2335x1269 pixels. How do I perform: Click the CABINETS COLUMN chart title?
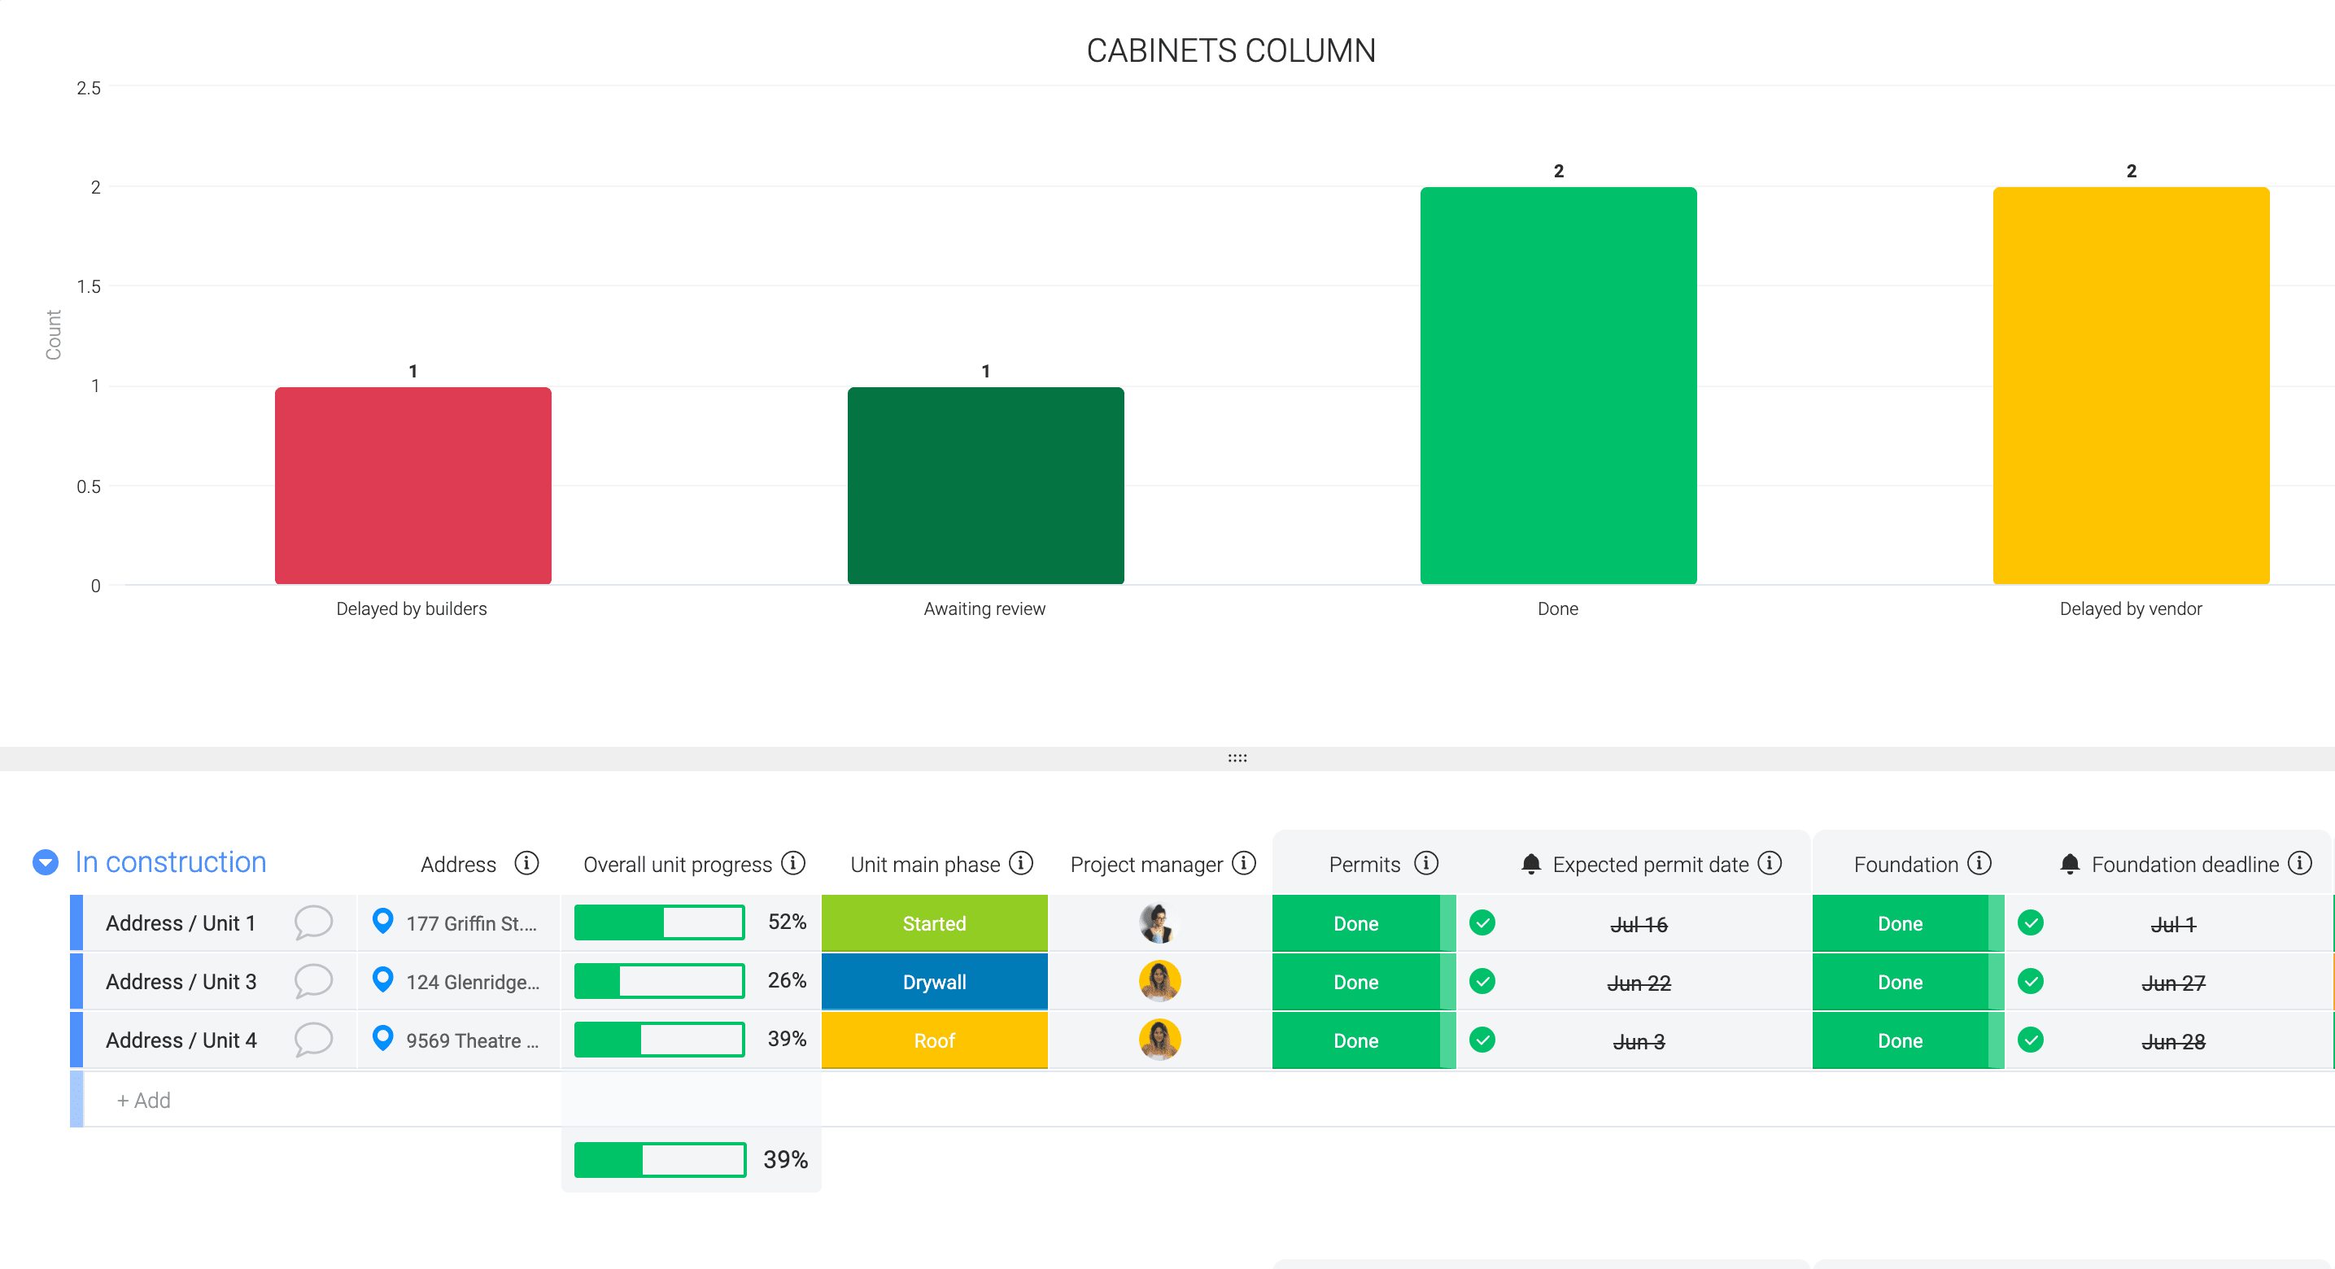tap(1231, 50)
